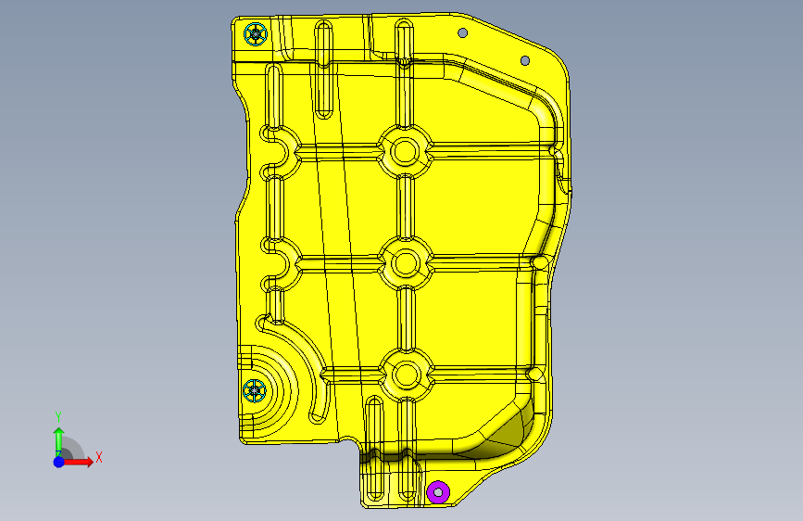Pick the small hole nearest the top edge

462,32
